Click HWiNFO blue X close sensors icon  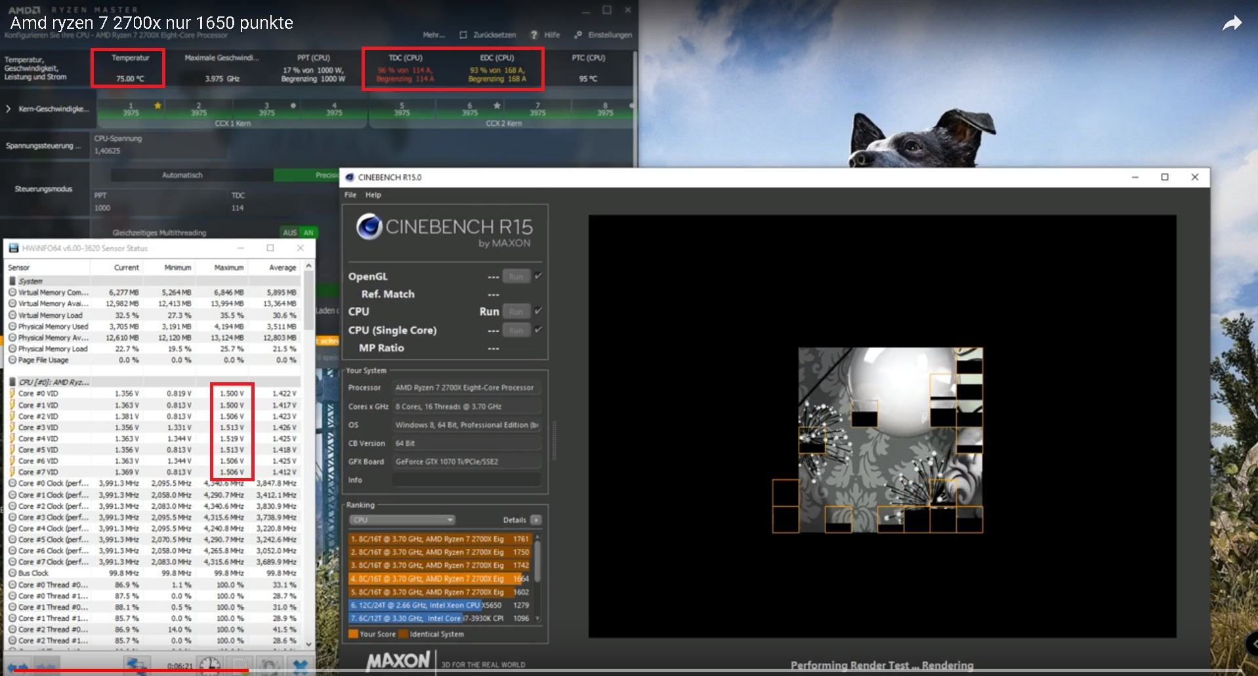[300, 666]
